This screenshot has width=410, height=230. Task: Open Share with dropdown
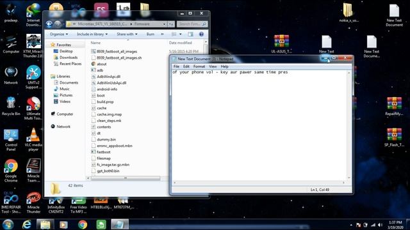127,34
